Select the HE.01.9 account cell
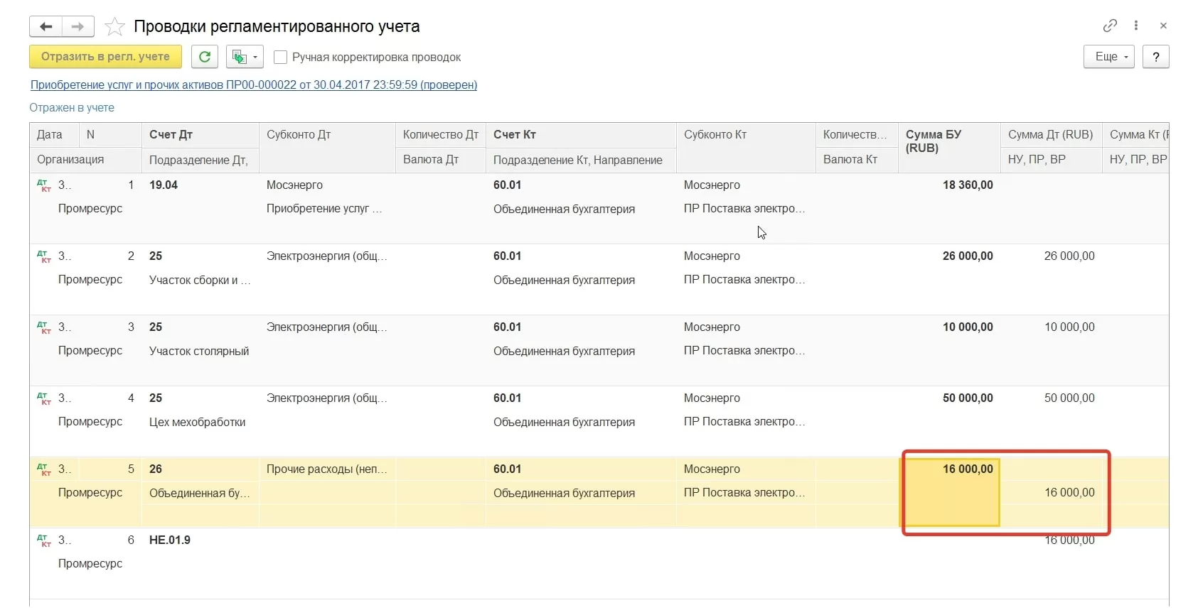Image resolution: width=1198 pixels, height=615 pixels. click(170, 540)
